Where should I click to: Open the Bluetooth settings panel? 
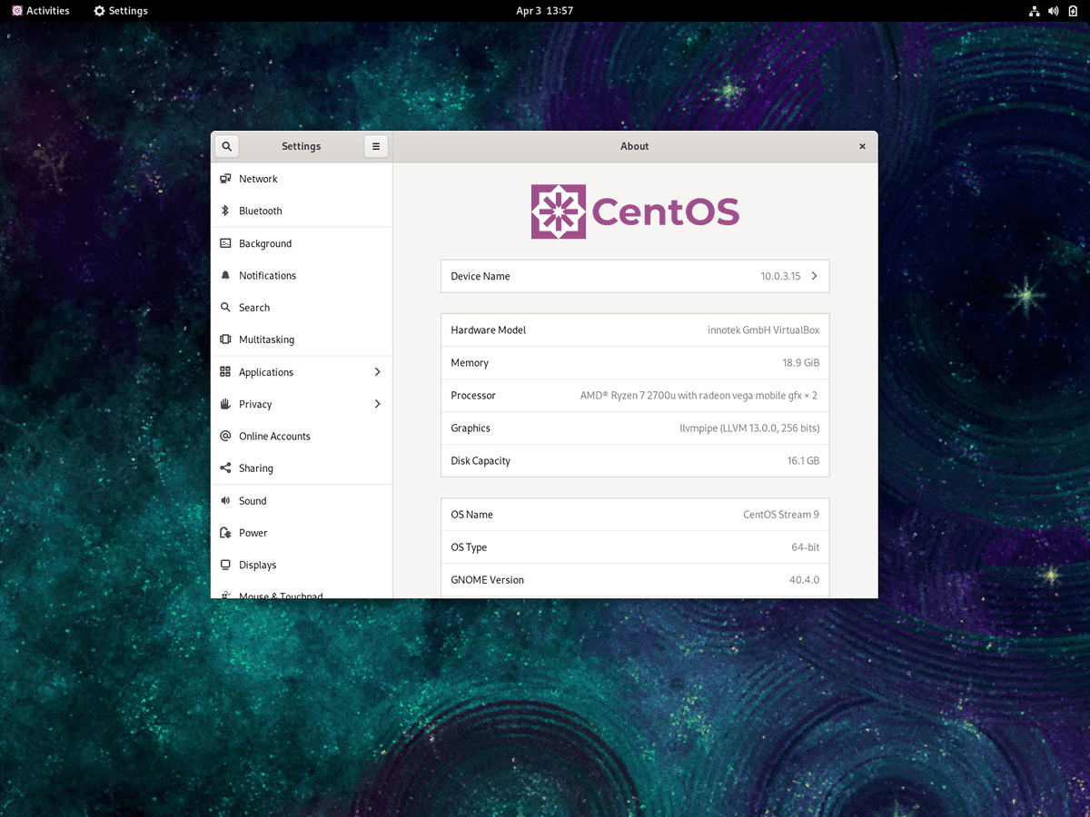pyautogui.click(x=302, y=211)
